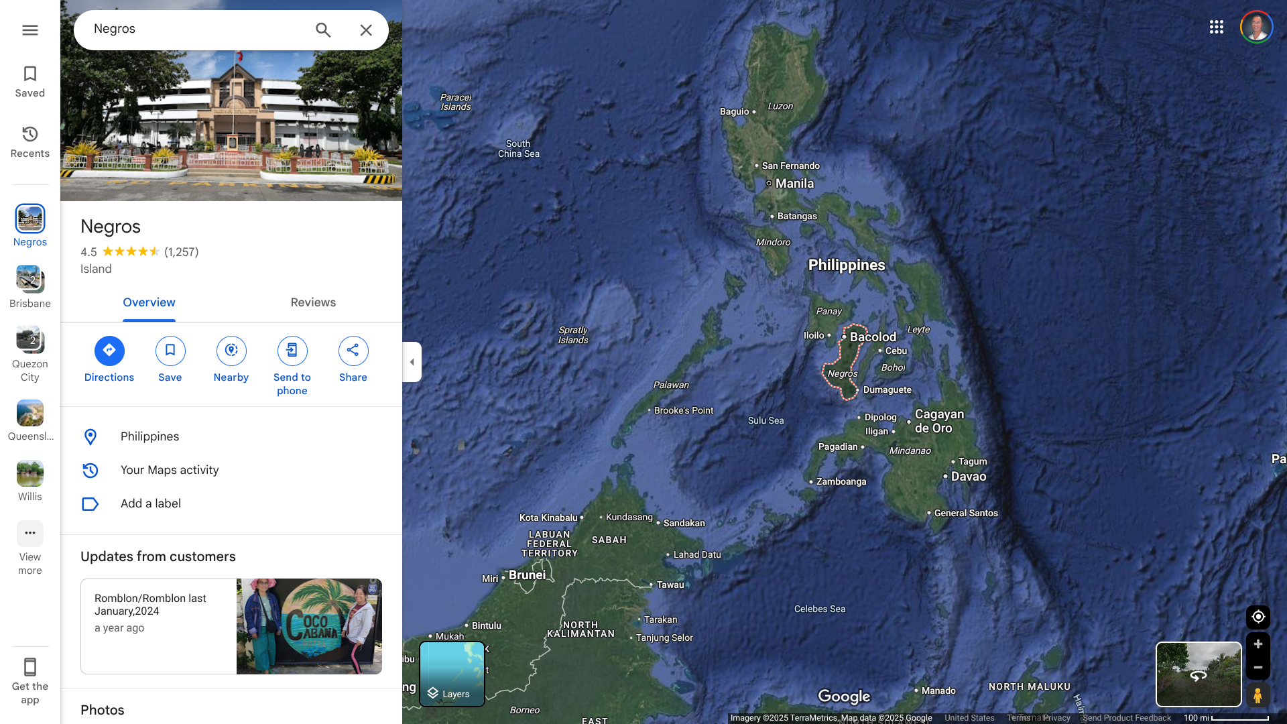Click the show your location button
1287x724 pixels.
[x=1258, y=617]
